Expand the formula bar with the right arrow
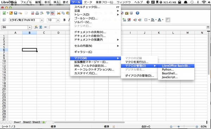The image size is (211, 129). point(208,27)
